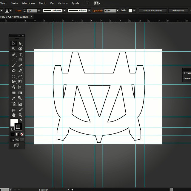Select the Mesh tool
191x191 pixels.
13,93
